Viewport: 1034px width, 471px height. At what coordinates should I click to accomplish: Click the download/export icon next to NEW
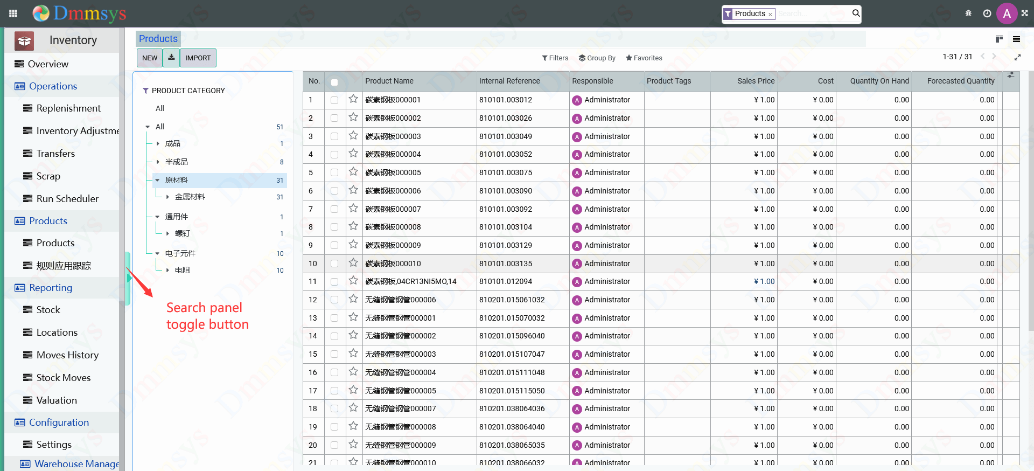[x=171, y=57]
